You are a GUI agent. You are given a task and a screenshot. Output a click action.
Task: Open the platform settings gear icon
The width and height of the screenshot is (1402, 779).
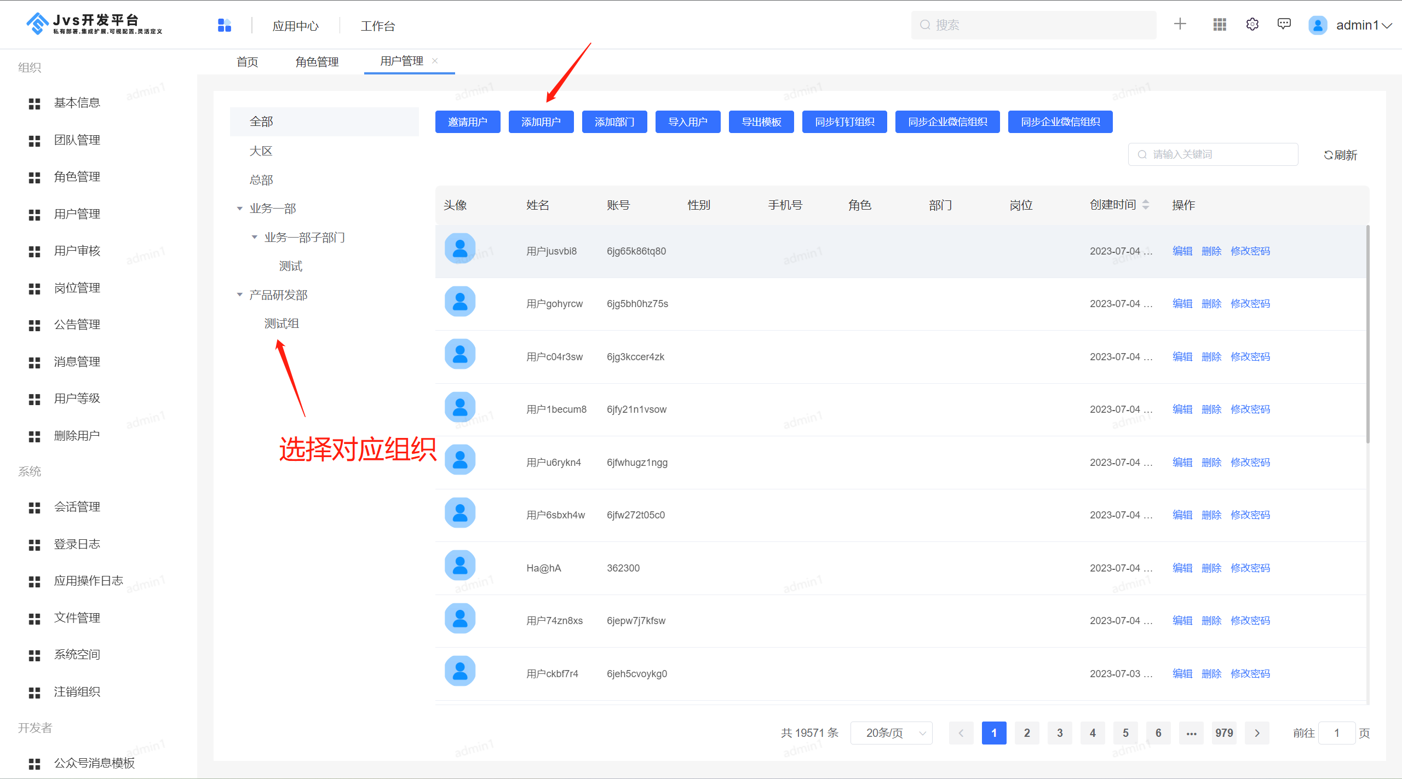(1252, 24)
